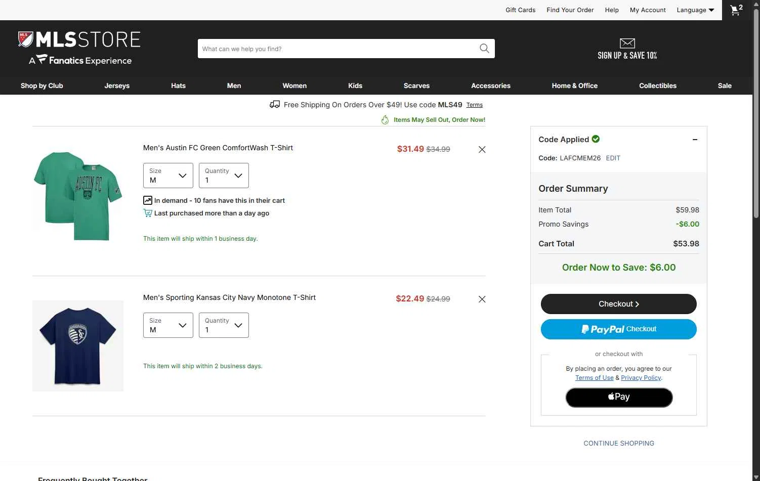Click 'This item will ship within 2 business days'
Screen dimensions: 760x481
pyautogui.click(x=203, y=366)
